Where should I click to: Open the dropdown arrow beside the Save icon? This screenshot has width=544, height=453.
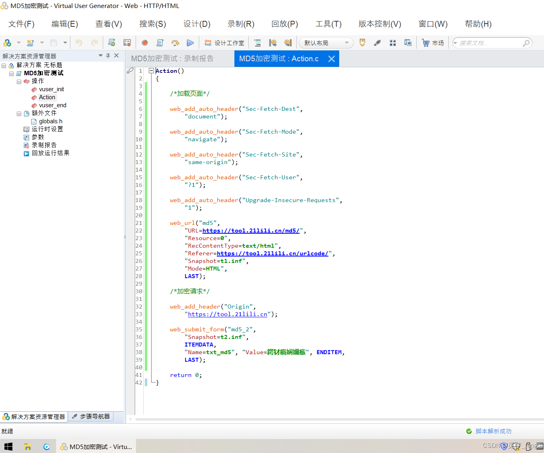[x=65, y=43]
